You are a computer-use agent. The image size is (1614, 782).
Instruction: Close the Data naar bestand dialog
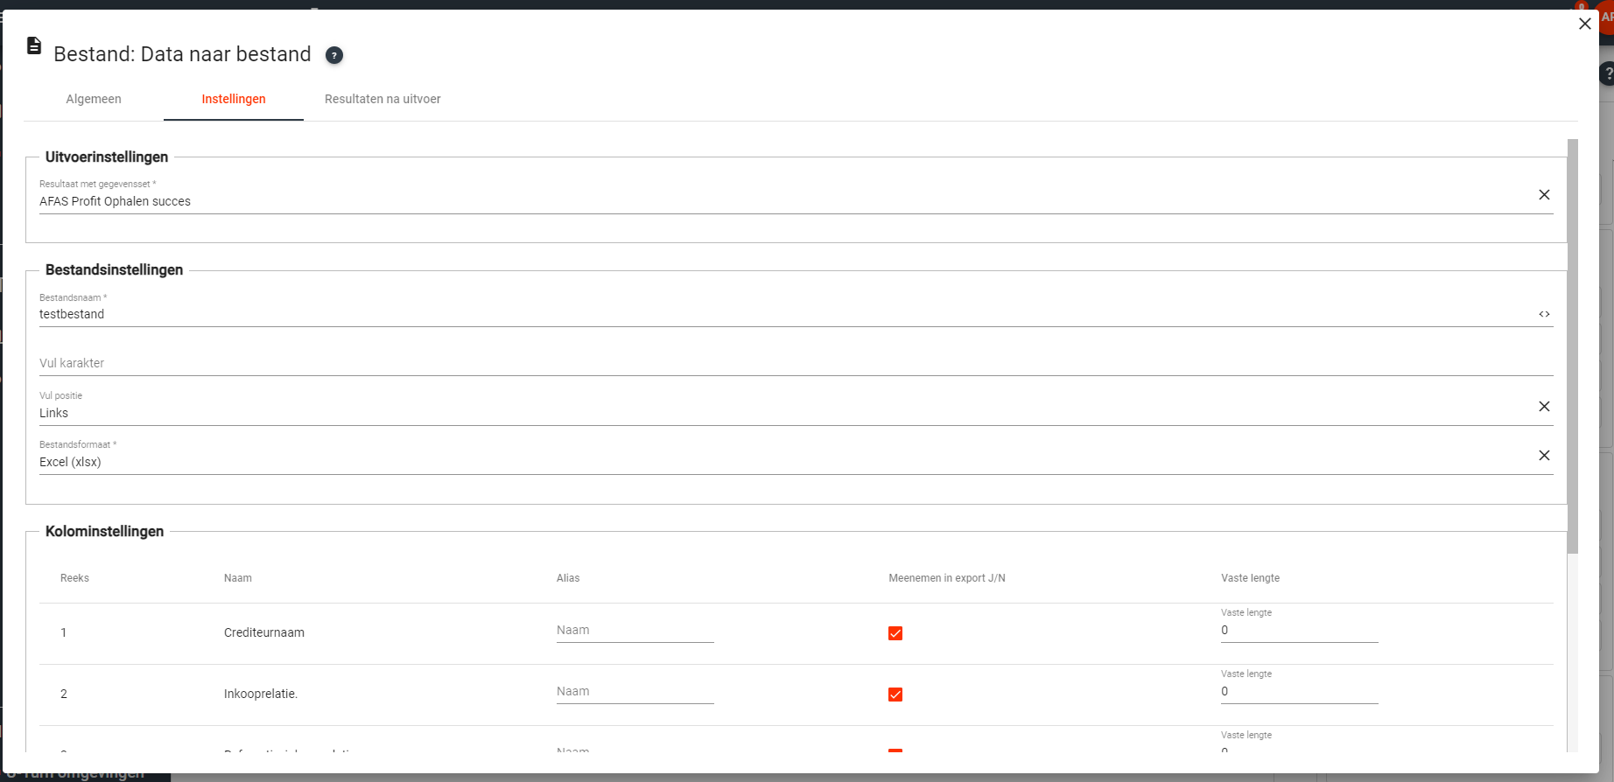[x=1584, y=24]
